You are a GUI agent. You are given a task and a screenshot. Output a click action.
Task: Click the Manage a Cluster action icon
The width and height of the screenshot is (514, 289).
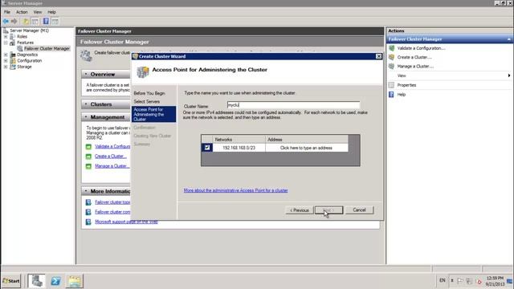tap(391, 66)
